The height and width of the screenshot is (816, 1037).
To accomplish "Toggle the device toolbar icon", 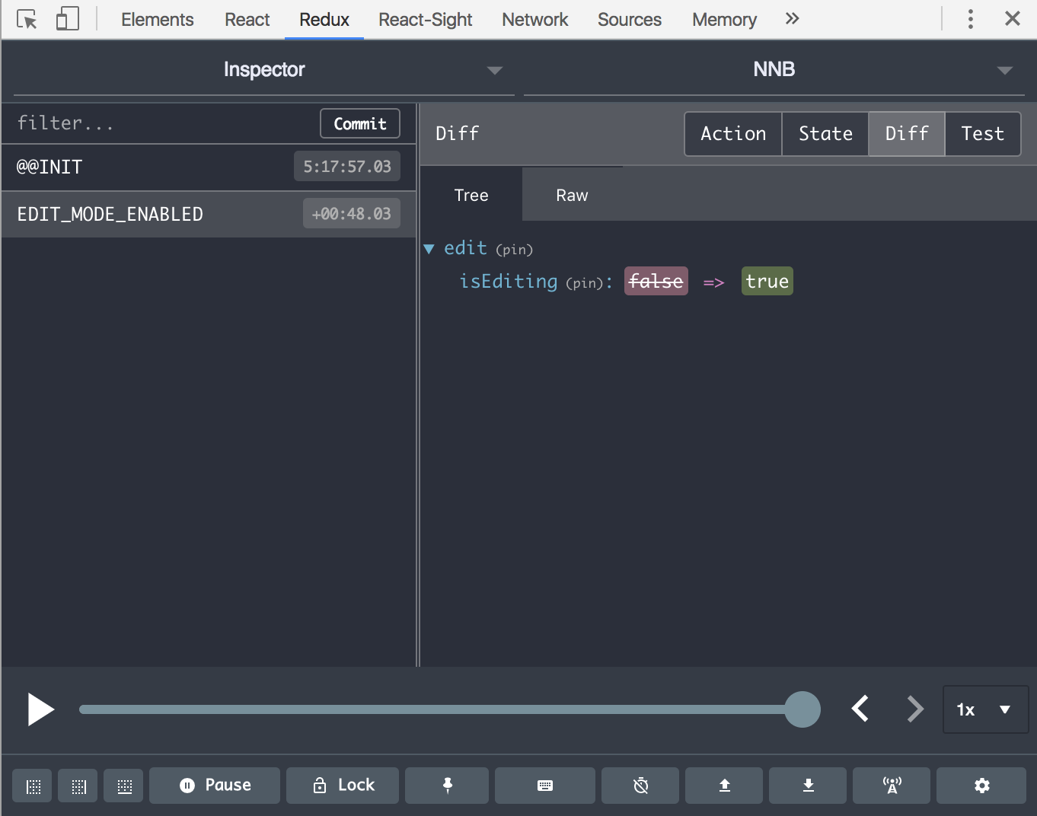I will click(x=68, y=19).
